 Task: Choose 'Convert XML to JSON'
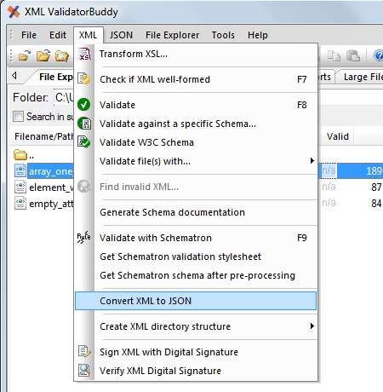(196, 301)
